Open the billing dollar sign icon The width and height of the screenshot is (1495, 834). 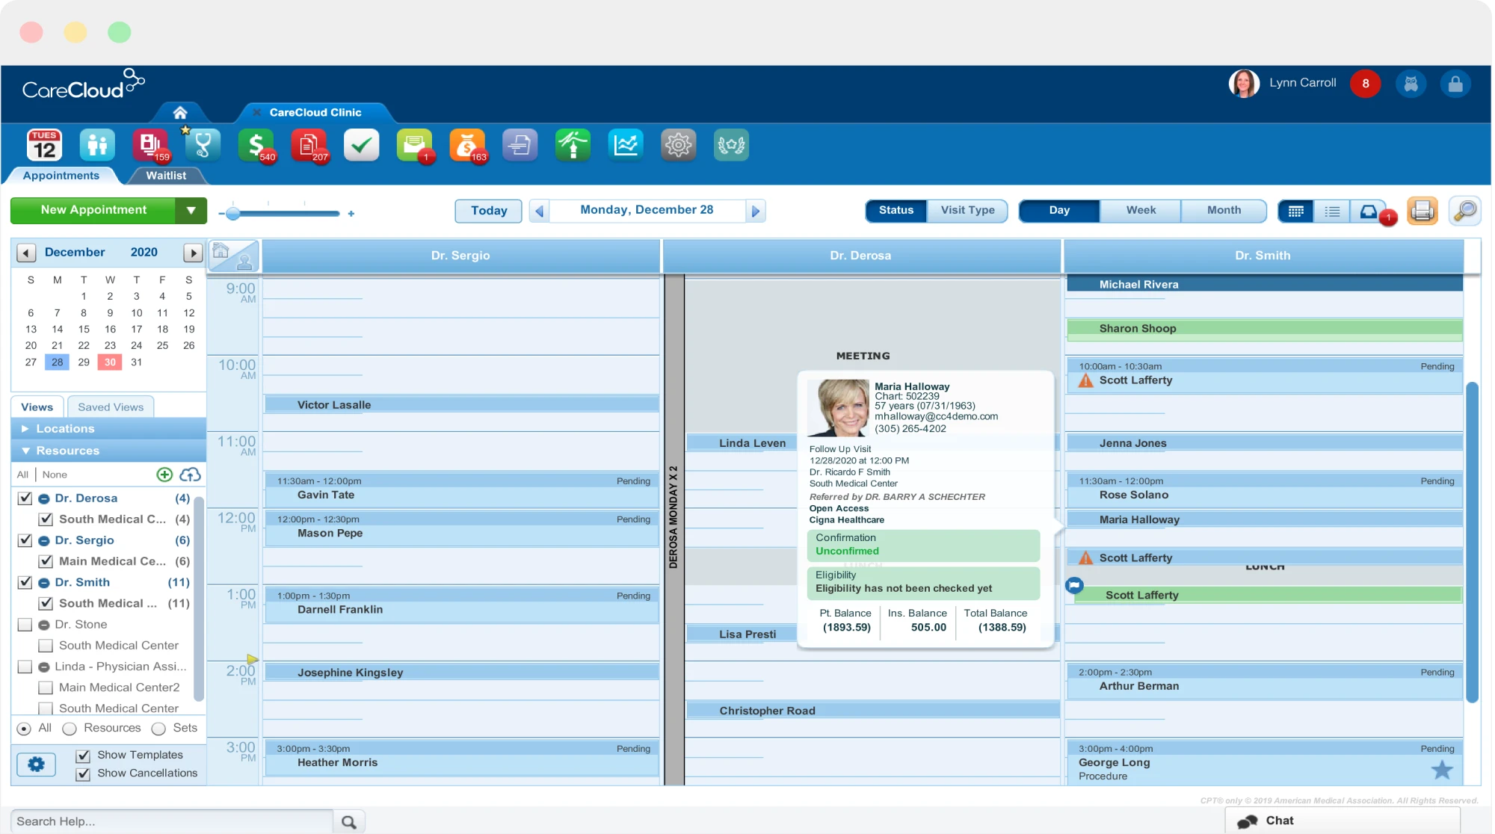(x=256, y=145)
